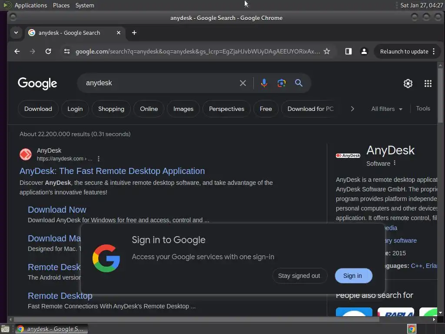Viewport: 445px width, 334px height.
Task: Open the System menu
Action: point(85,5)
